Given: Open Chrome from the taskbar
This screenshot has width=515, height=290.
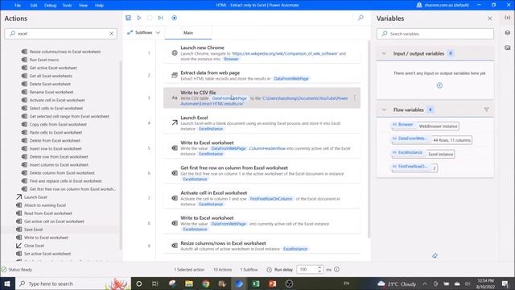Looking at the screenshot, I should pyautogui.click(x=206, y=284).
